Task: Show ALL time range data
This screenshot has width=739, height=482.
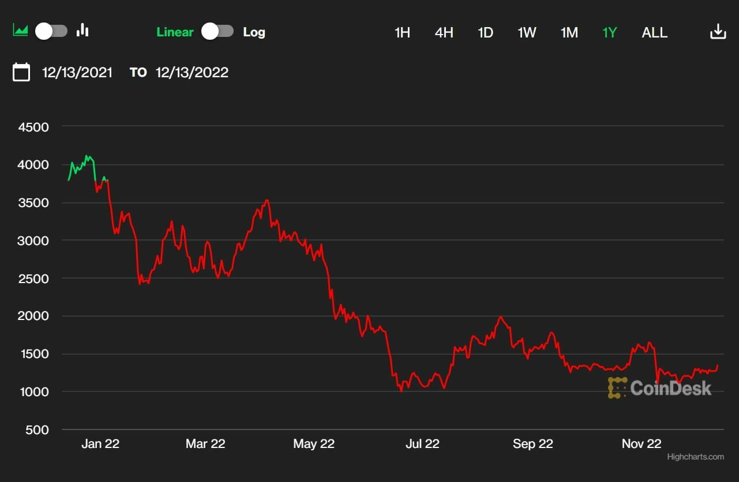Action: pyautogui.click(x=654, y=33)
